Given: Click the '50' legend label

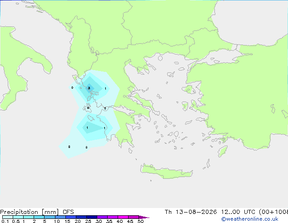Looking at the screenshot, I should [x=140, y=221].
